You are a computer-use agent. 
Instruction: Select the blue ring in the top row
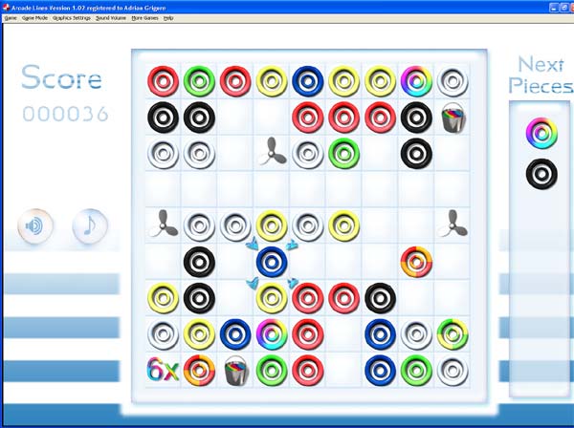[308, 81]
